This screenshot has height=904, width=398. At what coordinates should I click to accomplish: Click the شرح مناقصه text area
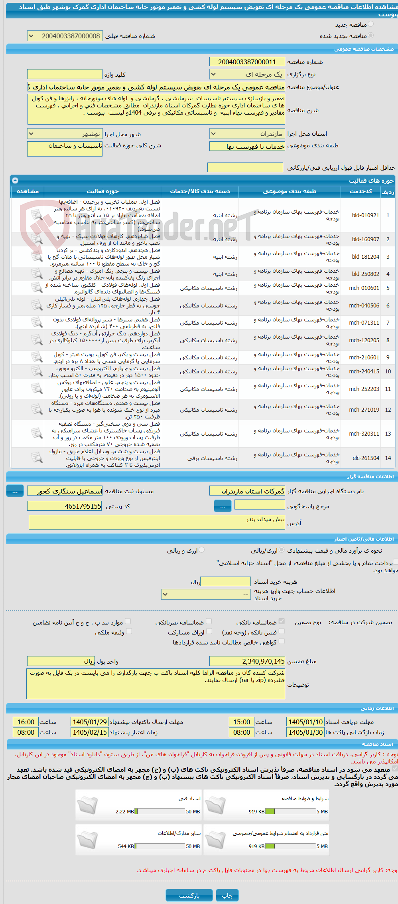tap(156, 109)
